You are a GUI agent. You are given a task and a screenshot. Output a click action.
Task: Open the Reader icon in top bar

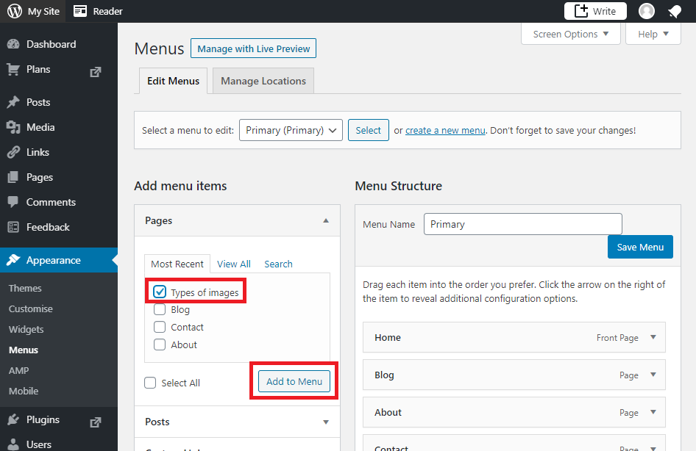(x=80, y=11)
